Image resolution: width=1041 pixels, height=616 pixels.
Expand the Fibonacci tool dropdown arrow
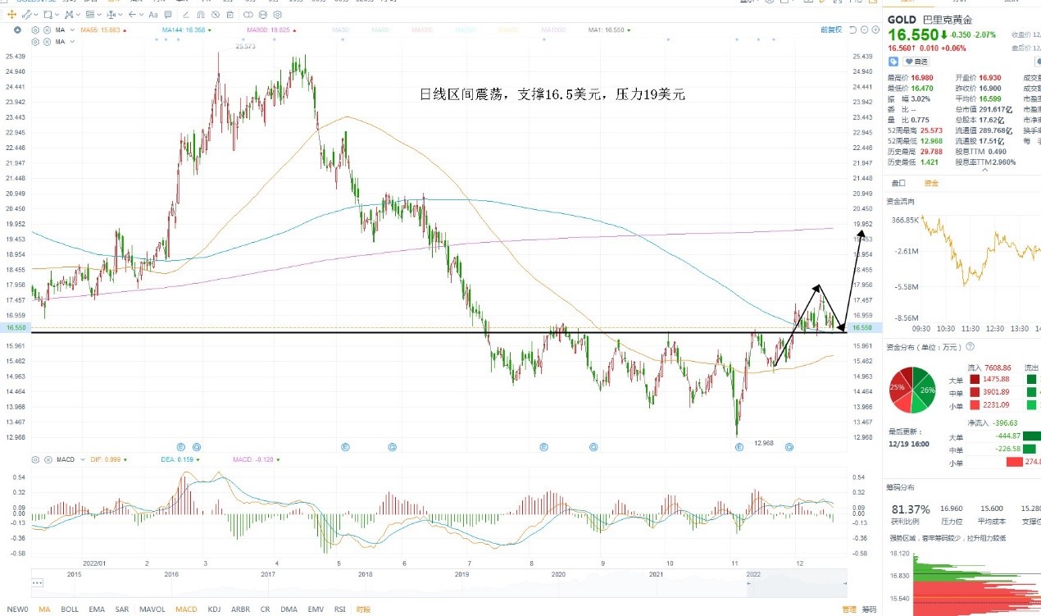99,14
